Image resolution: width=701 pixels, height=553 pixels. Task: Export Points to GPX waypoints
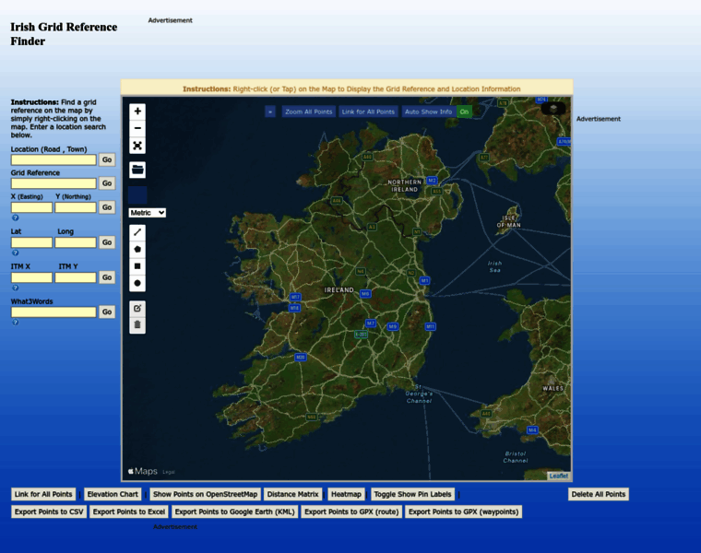[x=464, y=512]
